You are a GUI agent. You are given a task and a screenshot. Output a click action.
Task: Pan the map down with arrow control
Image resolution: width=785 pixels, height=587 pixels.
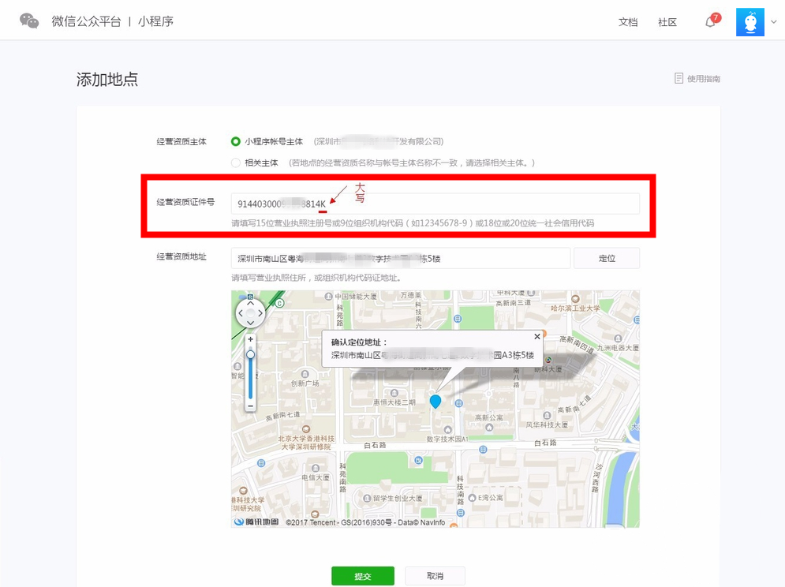(251, 323)
